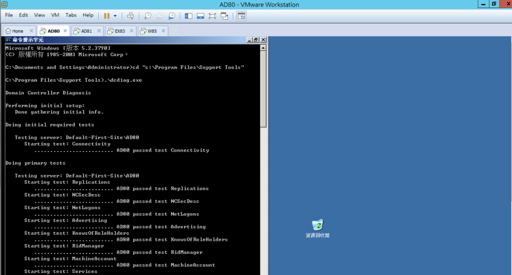Click Send Ctrl+Alt+Del toolbar icon
Image resolution: width=512 pixels, height=275 pixels.
130,16
